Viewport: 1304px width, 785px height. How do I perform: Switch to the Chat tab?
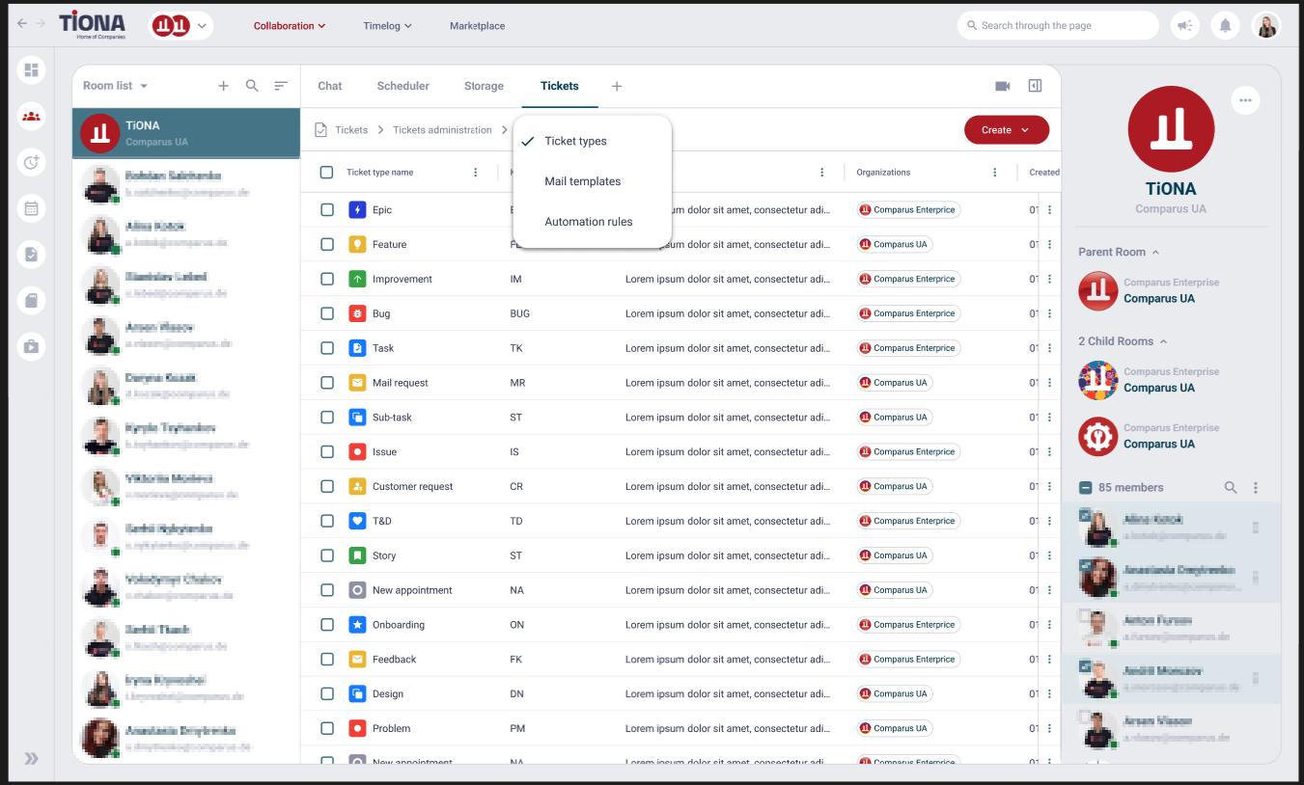330,86
